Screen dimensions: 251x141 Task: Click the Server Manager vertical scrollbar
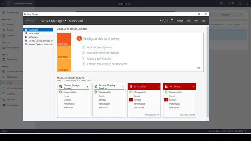[x=207, y=72]
